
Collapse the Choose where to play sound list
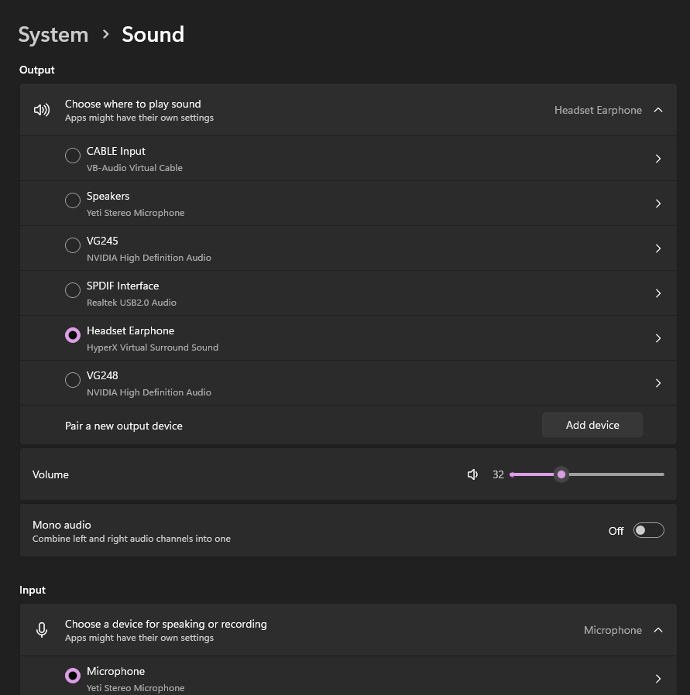pos(657,110)
